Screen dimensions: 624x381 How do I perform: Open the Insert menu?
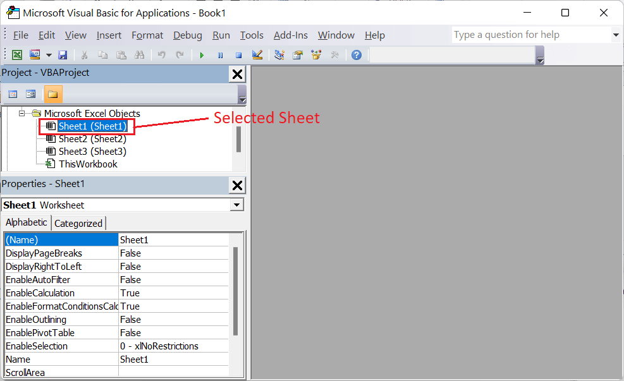[x=109, y=35]
